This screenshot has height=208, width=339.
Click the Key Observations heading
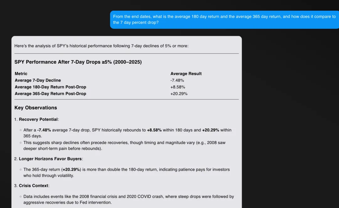(35, 108)
